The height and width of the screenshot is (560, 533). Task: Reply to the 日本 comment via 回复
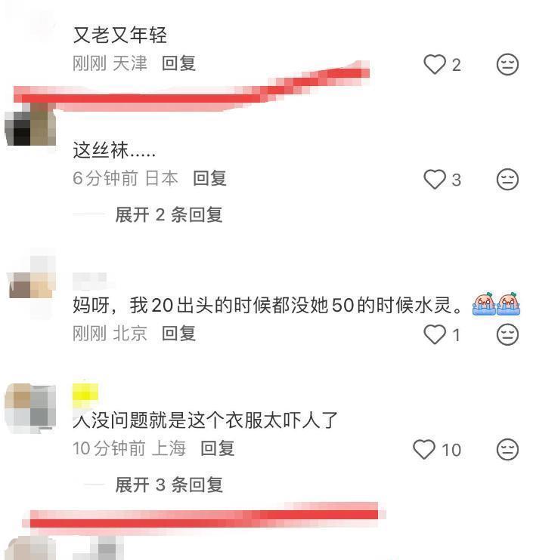[209, 178]
